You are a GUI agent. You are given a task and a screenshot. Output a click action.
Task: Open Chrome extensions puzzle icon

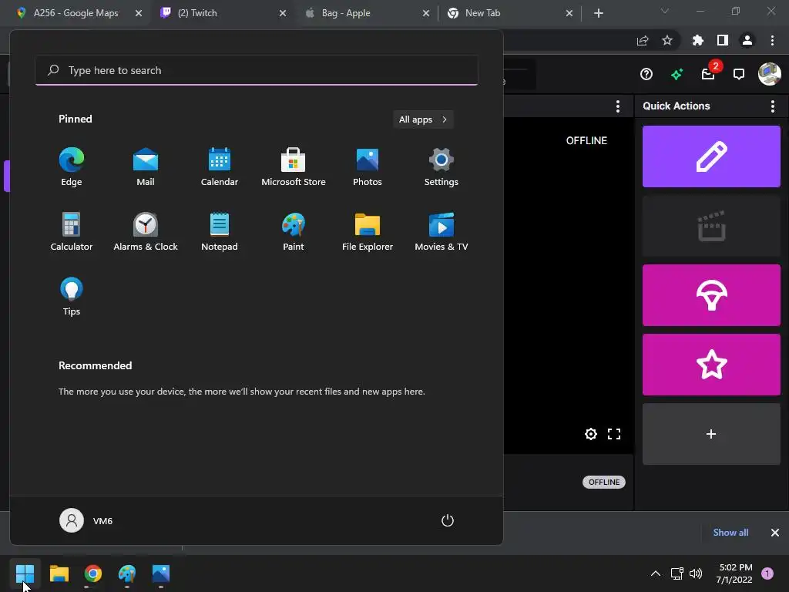click(697, 40)
